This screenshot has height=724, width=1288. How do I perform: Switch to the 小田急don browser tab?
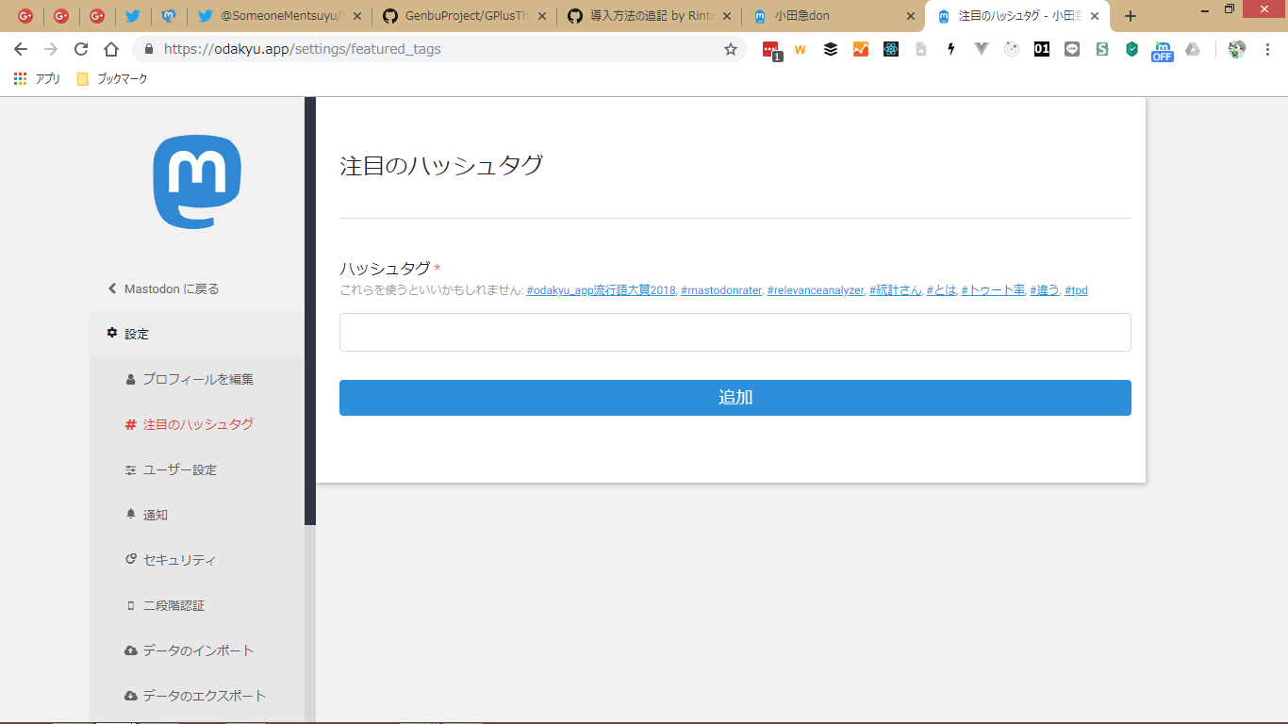[x=830, y=16]
